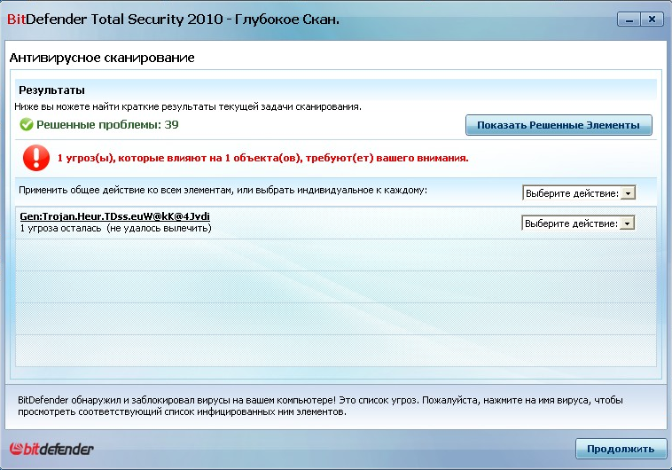Select the text Решенные проблемы: 39
This screenshot has width=672, height=470.
pos(107,125)
